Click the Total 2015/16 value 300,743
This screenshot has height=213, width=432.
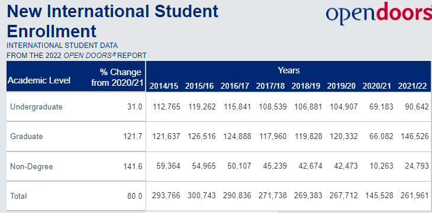(x=202, y=196)
